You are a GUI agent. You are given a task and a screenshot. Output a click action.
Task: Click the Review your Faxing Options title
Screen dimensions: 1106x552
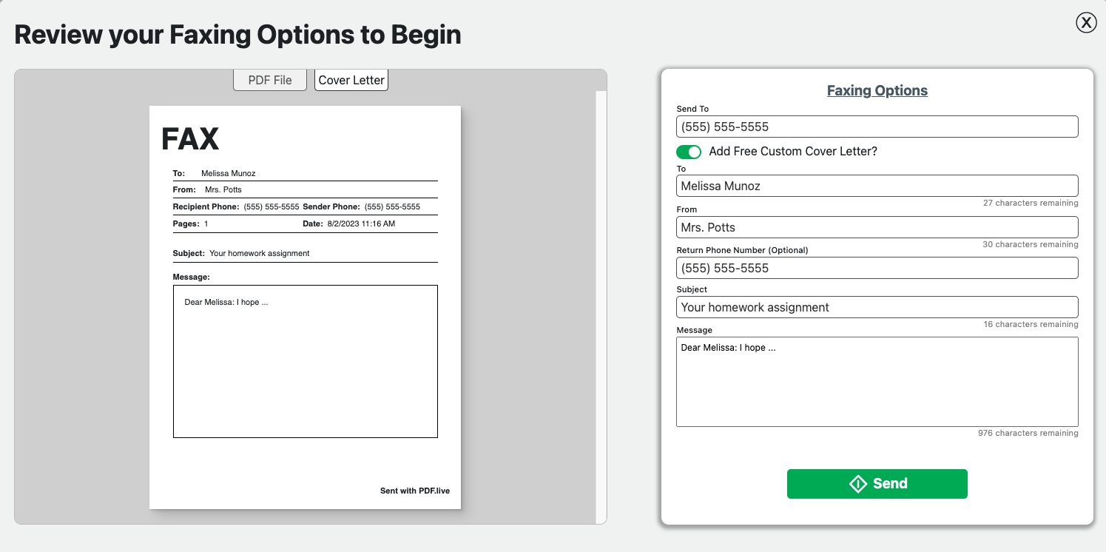pyautogui.click(x=237, y=34)
